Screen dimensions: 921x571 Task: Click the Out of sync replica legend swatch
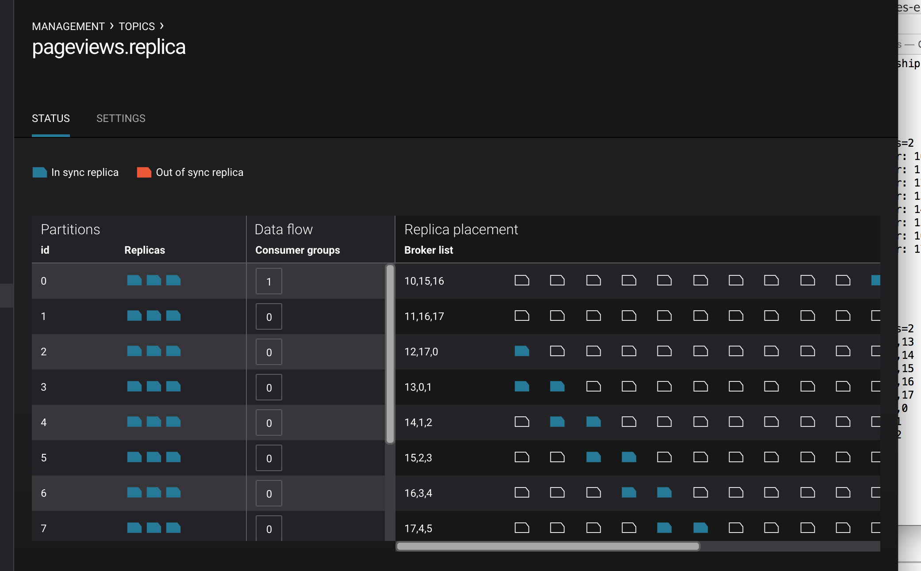click(144, 172)
